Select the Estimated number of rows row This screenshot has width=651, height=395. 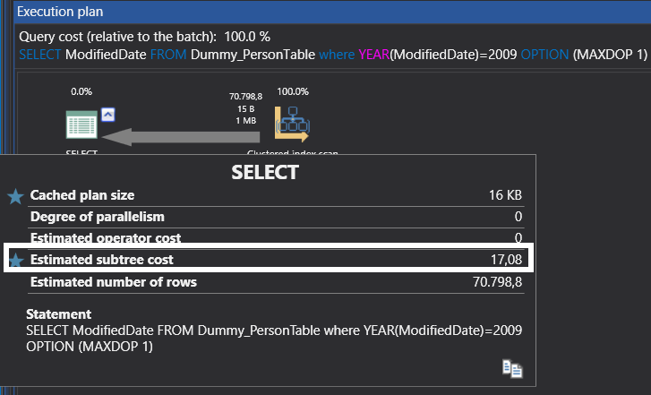click(269, 282)
